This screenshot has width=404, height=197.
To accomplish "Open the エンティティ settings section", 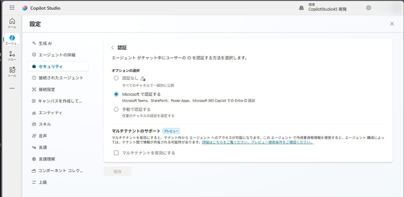I will pos(58,113).
